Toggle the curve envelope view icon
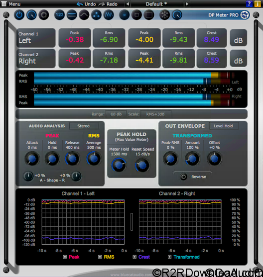Viewport: 263px width, 277px height. pos(84,15)
